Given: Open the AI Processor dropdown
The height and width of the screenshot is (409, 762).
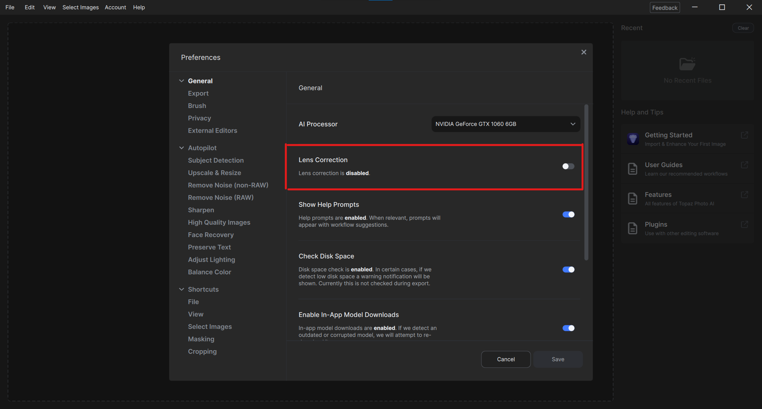Looking at the screenshot, I should pyautogui.click(x=505, y=124).
